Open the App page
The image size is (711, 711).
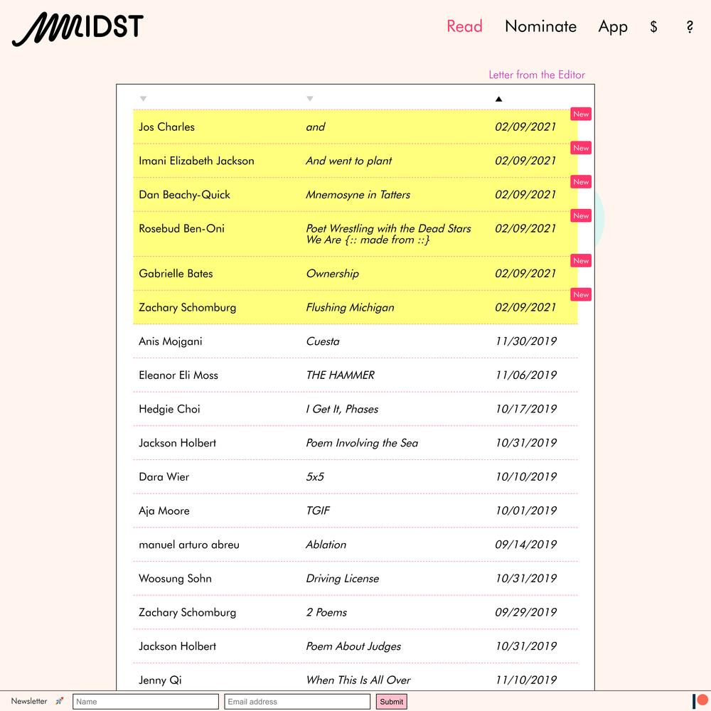point(613,27)
